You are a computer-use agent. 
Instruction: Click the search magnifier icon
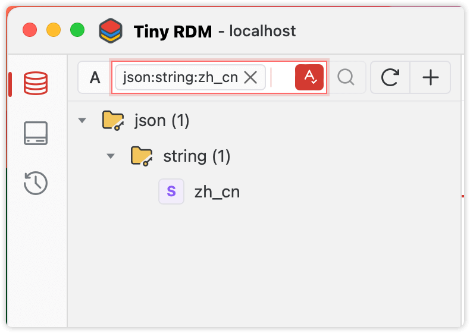click(x=346, y=77)
